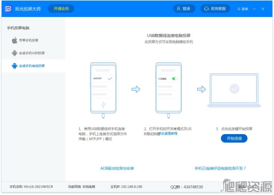Click the 主机IP 192.168.0.100 status text
This screenshot has height=195, width=274.
click(126, 187)
